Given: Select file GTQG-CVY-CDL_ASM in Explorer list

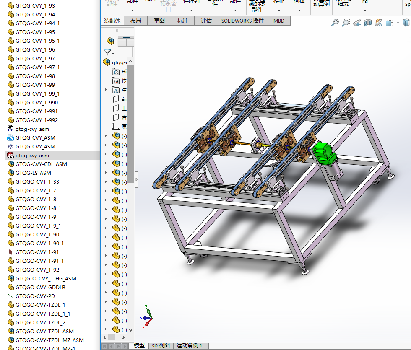Looking at the screenshot, I should (41, 164).
